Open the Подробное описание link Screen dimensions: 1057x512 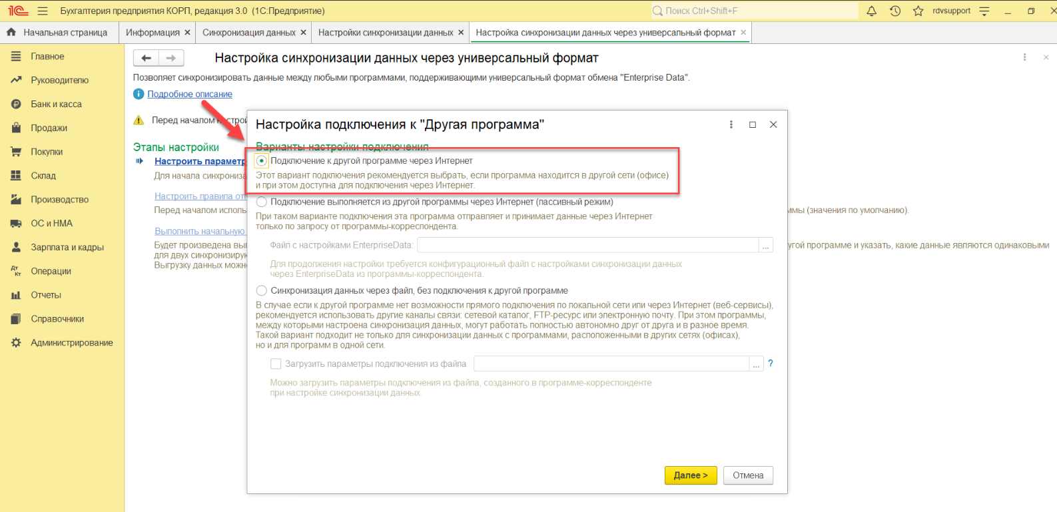coord(190,94)
